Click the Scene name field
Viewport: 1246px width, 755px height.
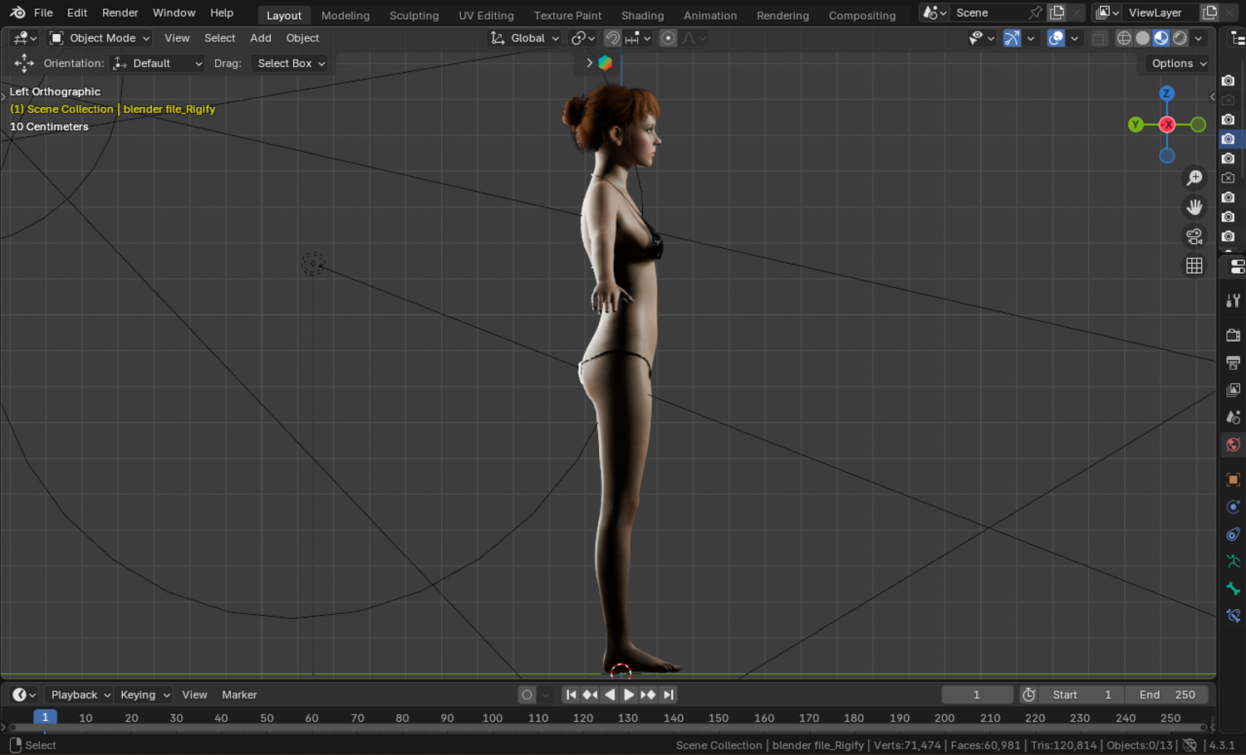point(988,12)
